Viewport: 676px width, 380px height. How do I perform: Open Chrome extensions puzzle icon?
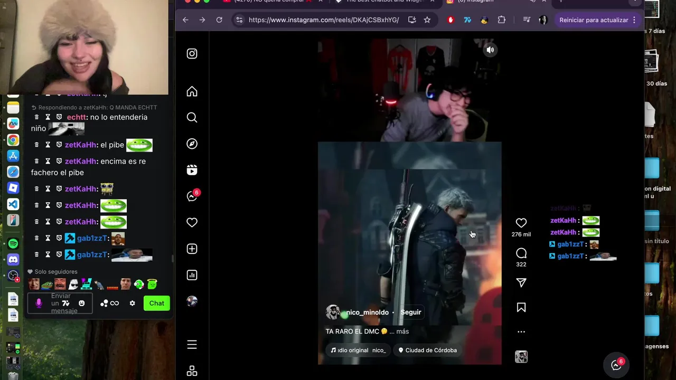[x=502, y=20]
